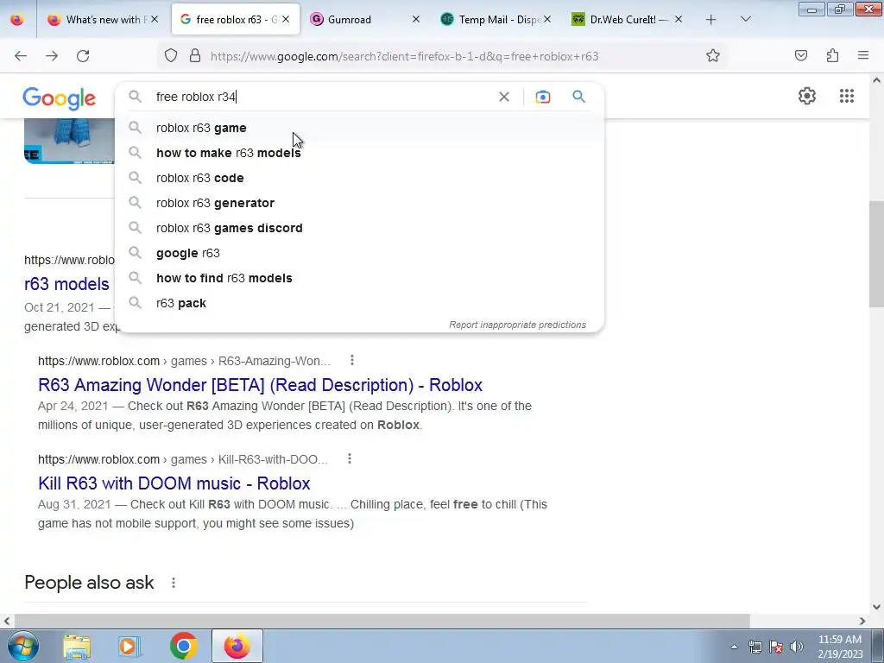
Task: Launch Windows Media Player from taskbar
Action: point(129,647)
